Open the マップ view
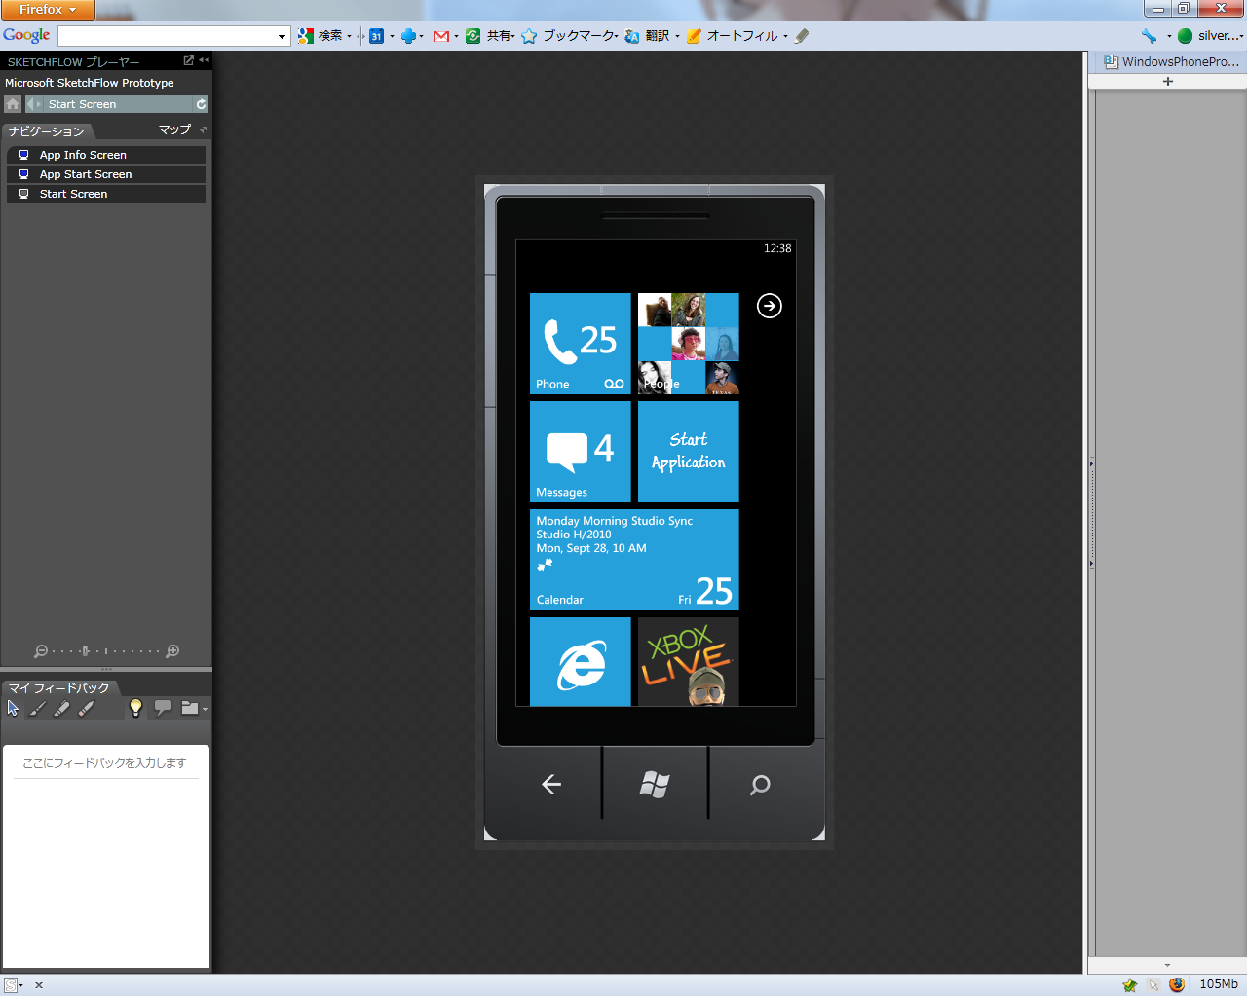Screen dimensions: 1247x997 tap(175, 129)
